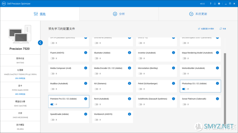This screenshot has height=133, width=238.
Task: Open info for Media Encoder CS / CC
Action: point(129,68)
